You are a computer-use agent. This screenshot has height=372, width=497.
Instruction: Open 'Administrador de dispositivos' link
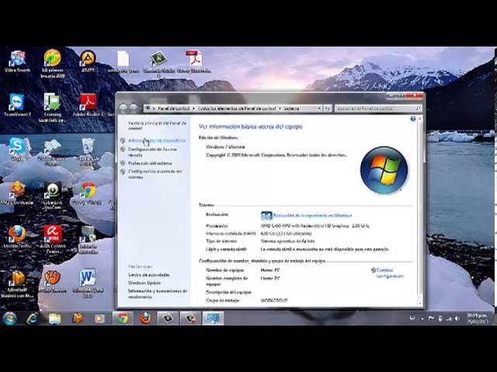(157, 141)
